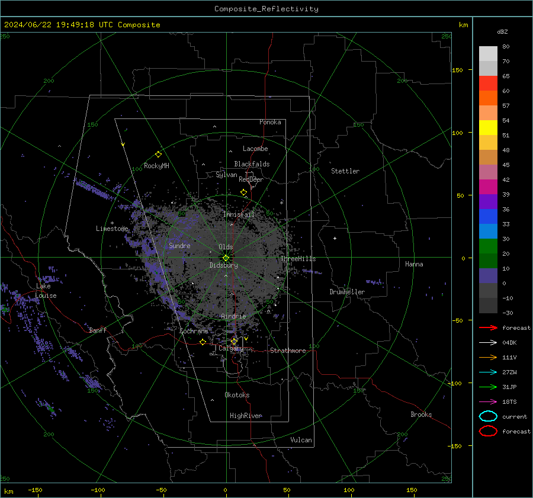Pick the blue 36-33 dBZ swatch

point(488,217)
